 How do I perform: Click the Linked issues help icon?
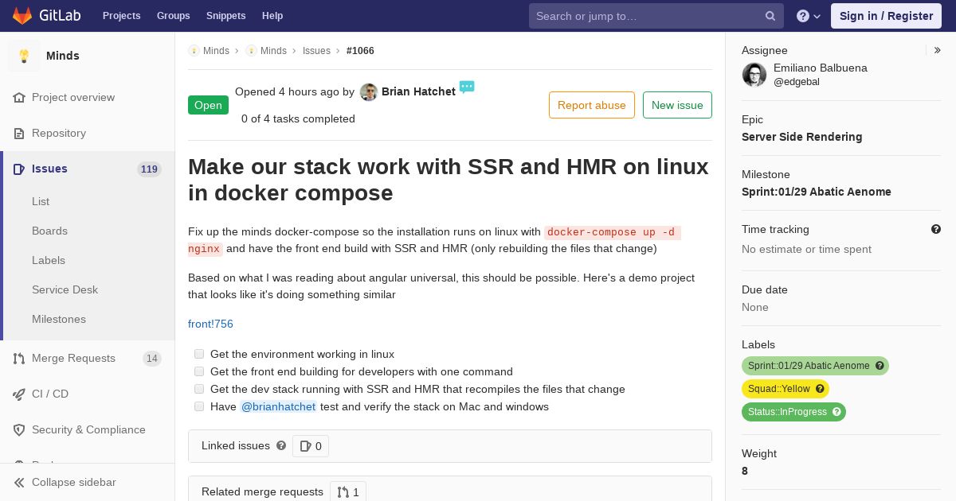[281, 446]
